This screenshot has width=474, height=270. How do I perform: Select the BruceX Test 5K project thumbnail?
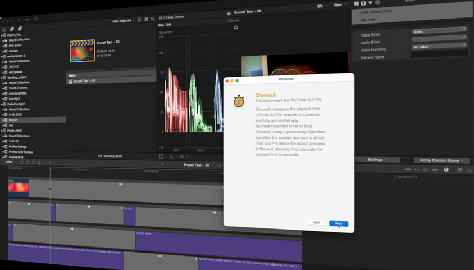click(83, 51)
